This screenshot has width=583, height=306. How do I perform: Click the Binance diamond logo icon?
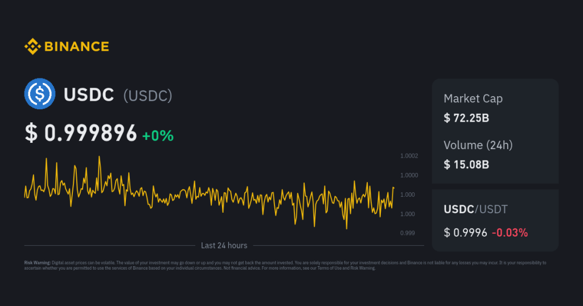tap(32, 47)
